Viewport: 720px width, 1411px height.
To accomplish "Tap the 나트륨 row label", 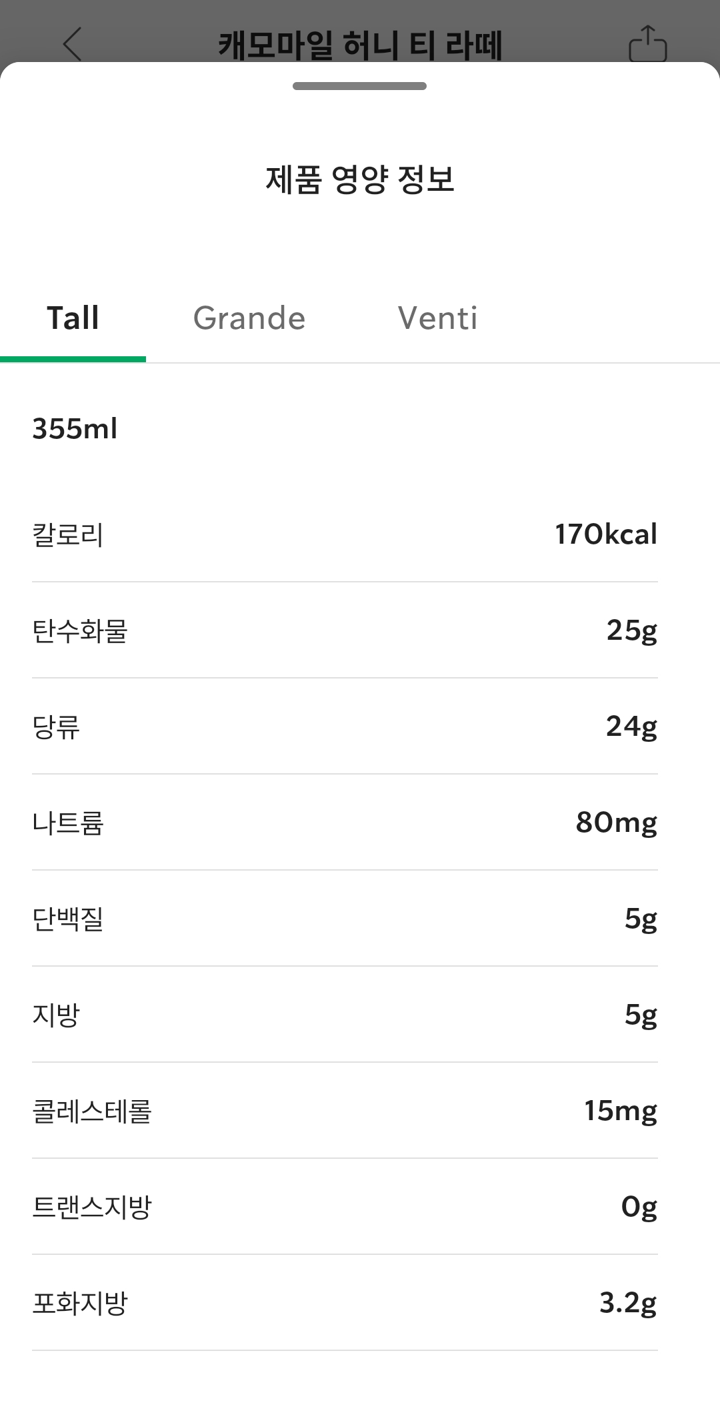I will click(x=68, y=823).
